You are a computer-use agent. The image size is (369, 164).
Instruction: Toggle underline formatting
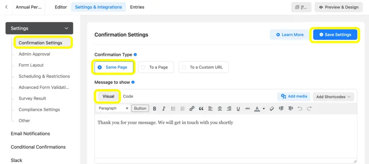pos(238,109)
